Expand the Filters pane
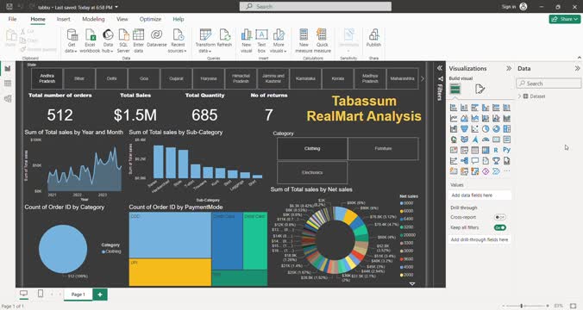 [440, 68]
